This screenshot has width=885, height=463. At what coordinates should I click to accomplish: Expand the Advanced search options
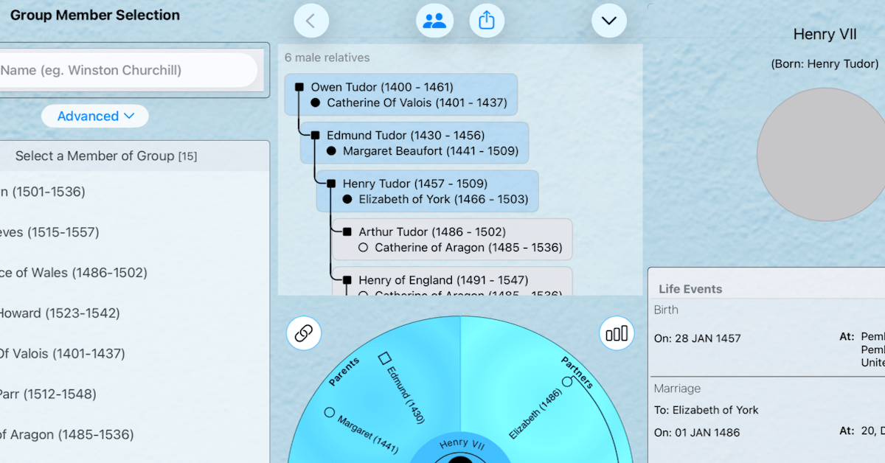coord(95,116)
